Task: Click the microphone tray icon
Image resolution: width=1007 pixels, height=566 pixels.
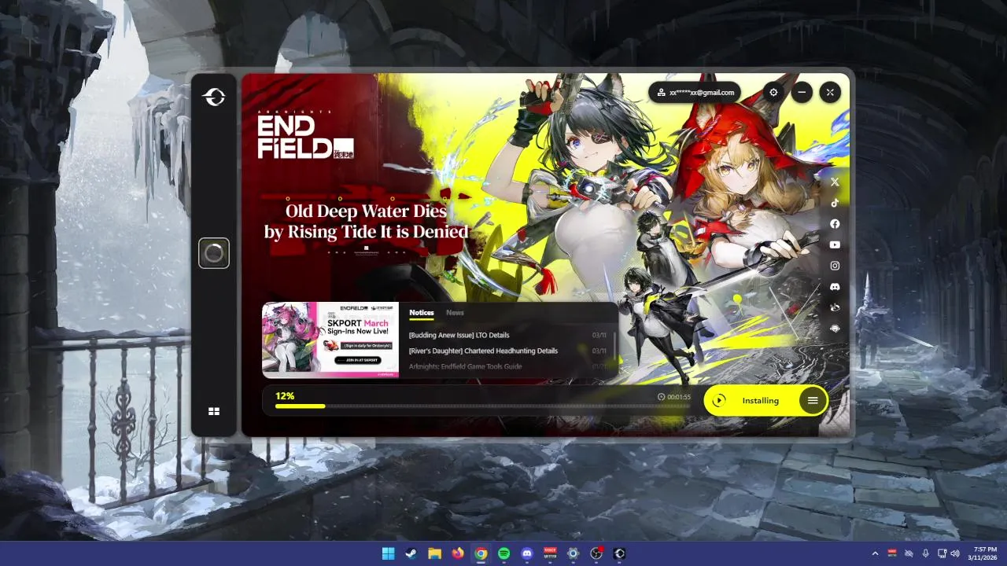Action: (925, 553)
